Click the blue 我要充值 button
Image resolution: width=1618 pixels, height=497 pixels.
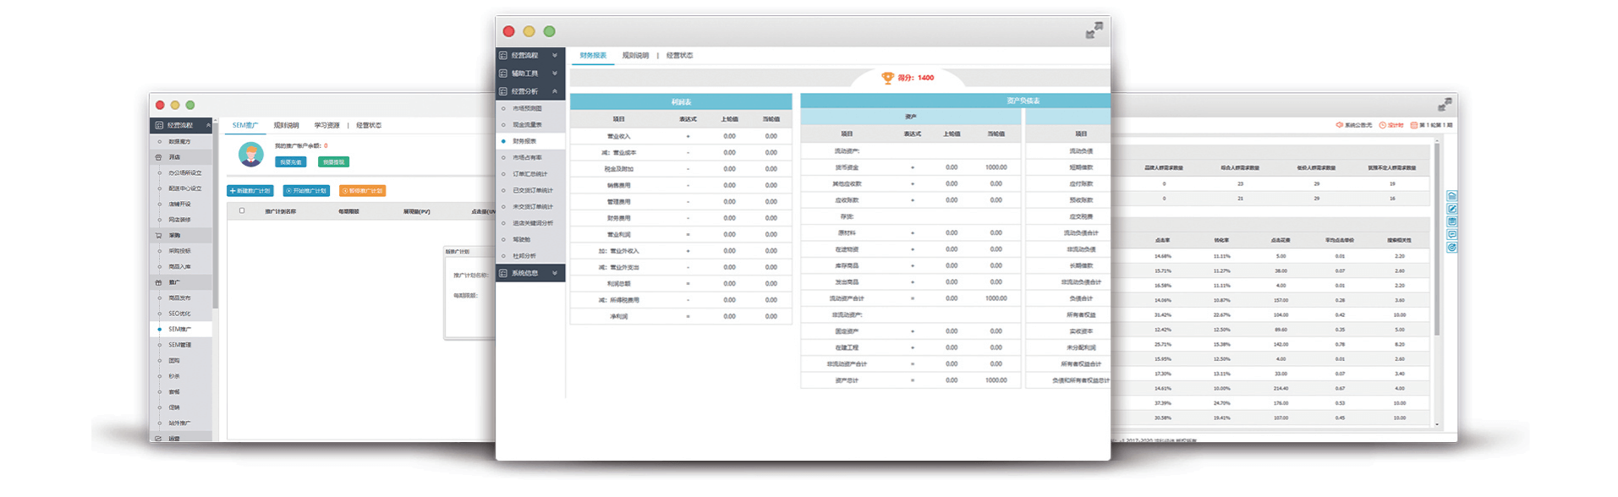[291, 162]
